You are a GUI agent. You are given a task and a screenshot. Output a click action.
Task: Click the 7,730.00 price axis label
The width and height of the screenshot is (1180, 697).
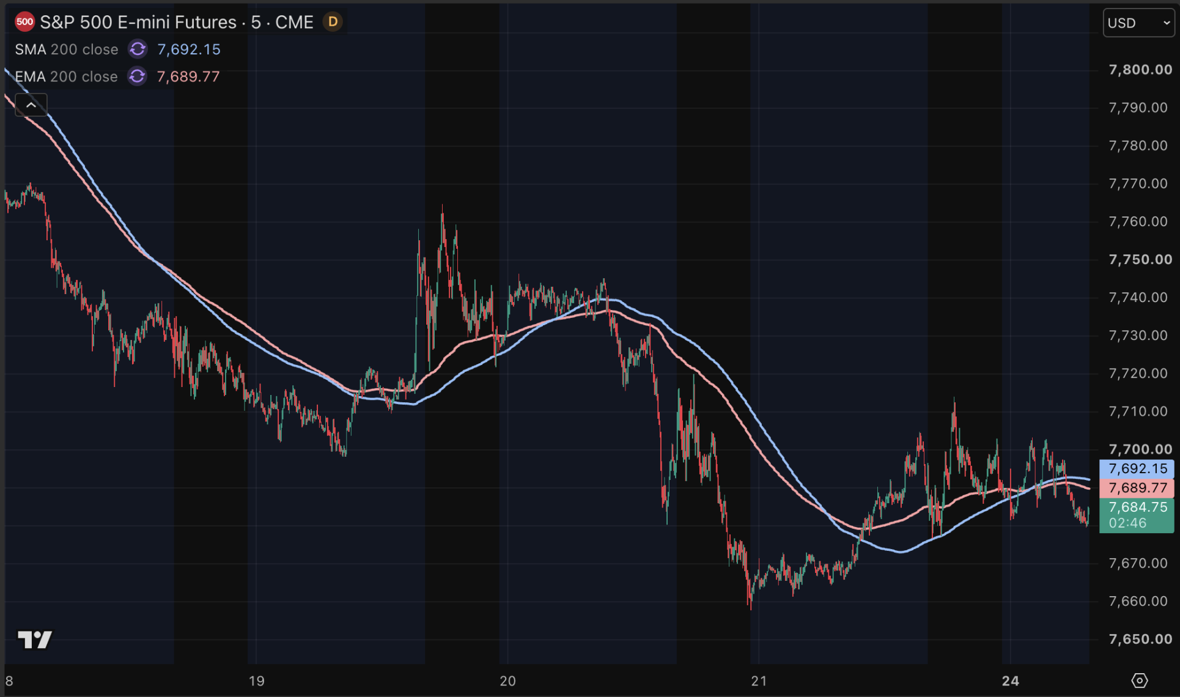point(1138,335)
